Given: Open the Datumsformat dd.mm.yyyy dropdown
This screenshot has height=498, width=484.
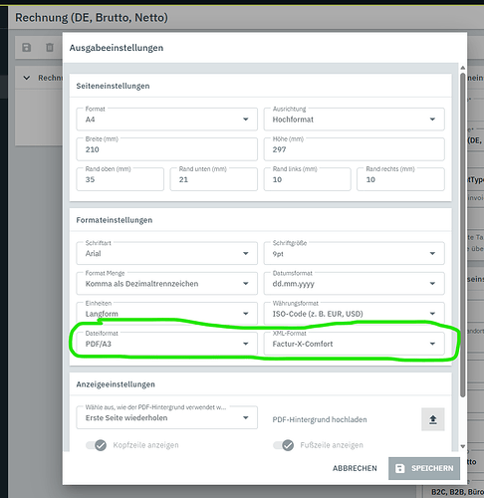Looking at the screenshot, I should (x=354, y=283).
